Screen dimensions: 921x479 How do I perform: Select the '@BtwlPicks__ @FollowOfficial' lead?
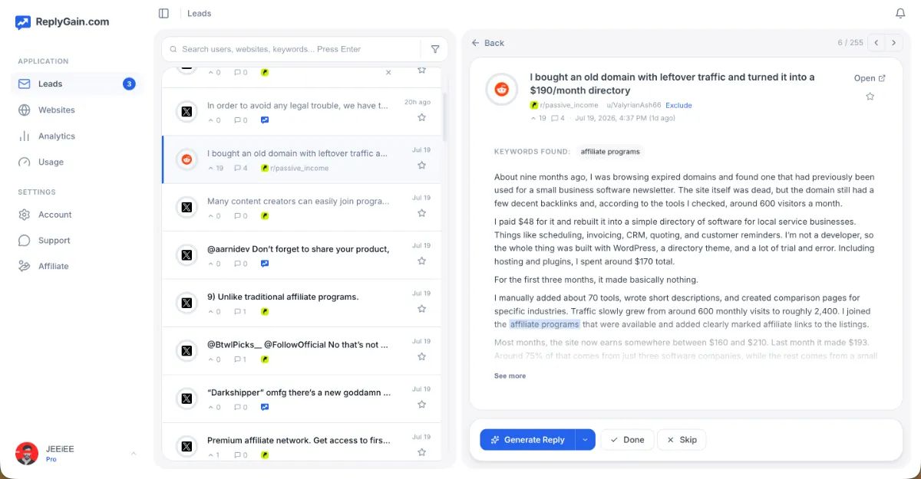pyautogui.click(x=302, y=351)
